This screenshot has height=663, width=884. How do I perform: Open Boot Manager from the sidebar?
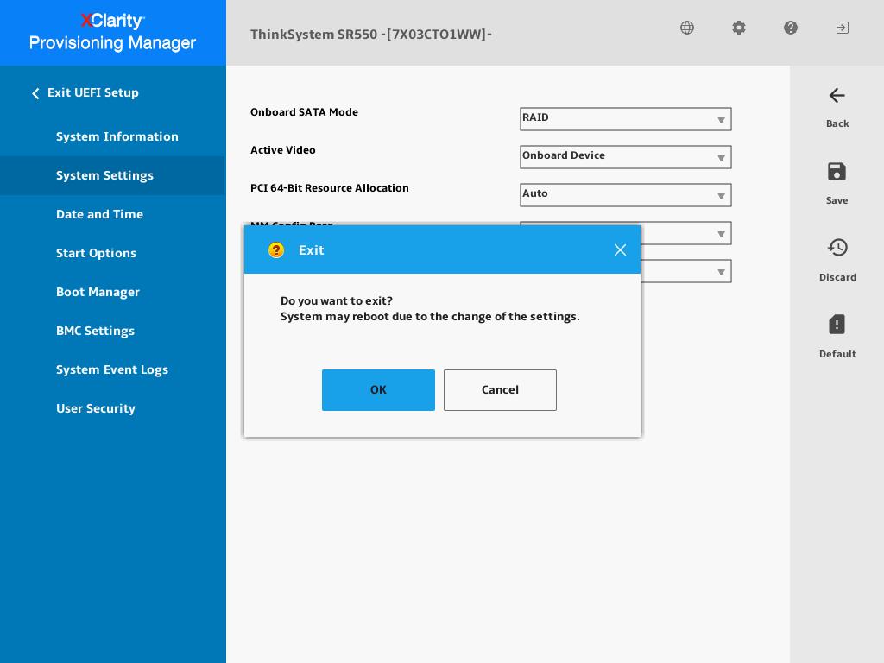click(98, 292)
